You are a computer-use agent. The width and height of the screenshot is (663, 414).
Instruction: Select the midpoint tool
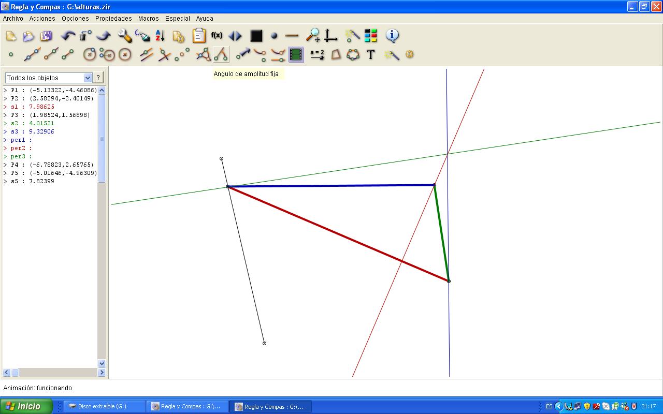[x=182, y=54]
